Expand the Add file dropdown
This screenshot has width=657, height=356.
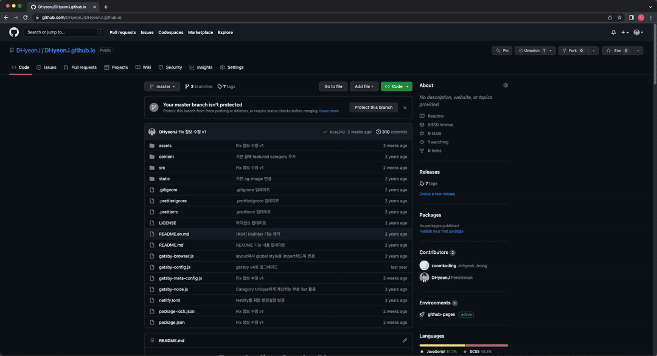point(364,87)
